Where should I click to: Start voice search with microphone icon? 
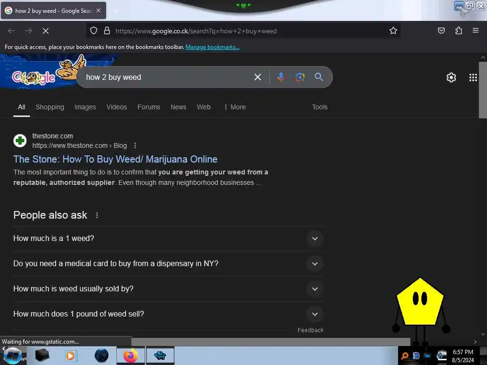point(281,77)
